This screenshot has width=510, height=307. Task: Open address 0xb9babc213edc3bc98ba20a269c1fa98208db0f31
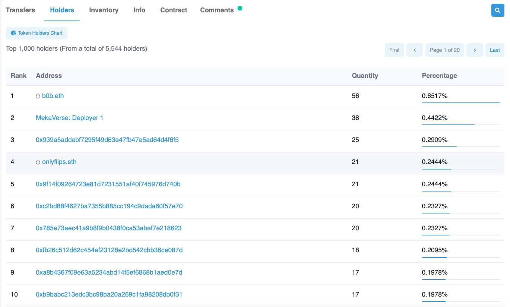(x=109, y=294)
